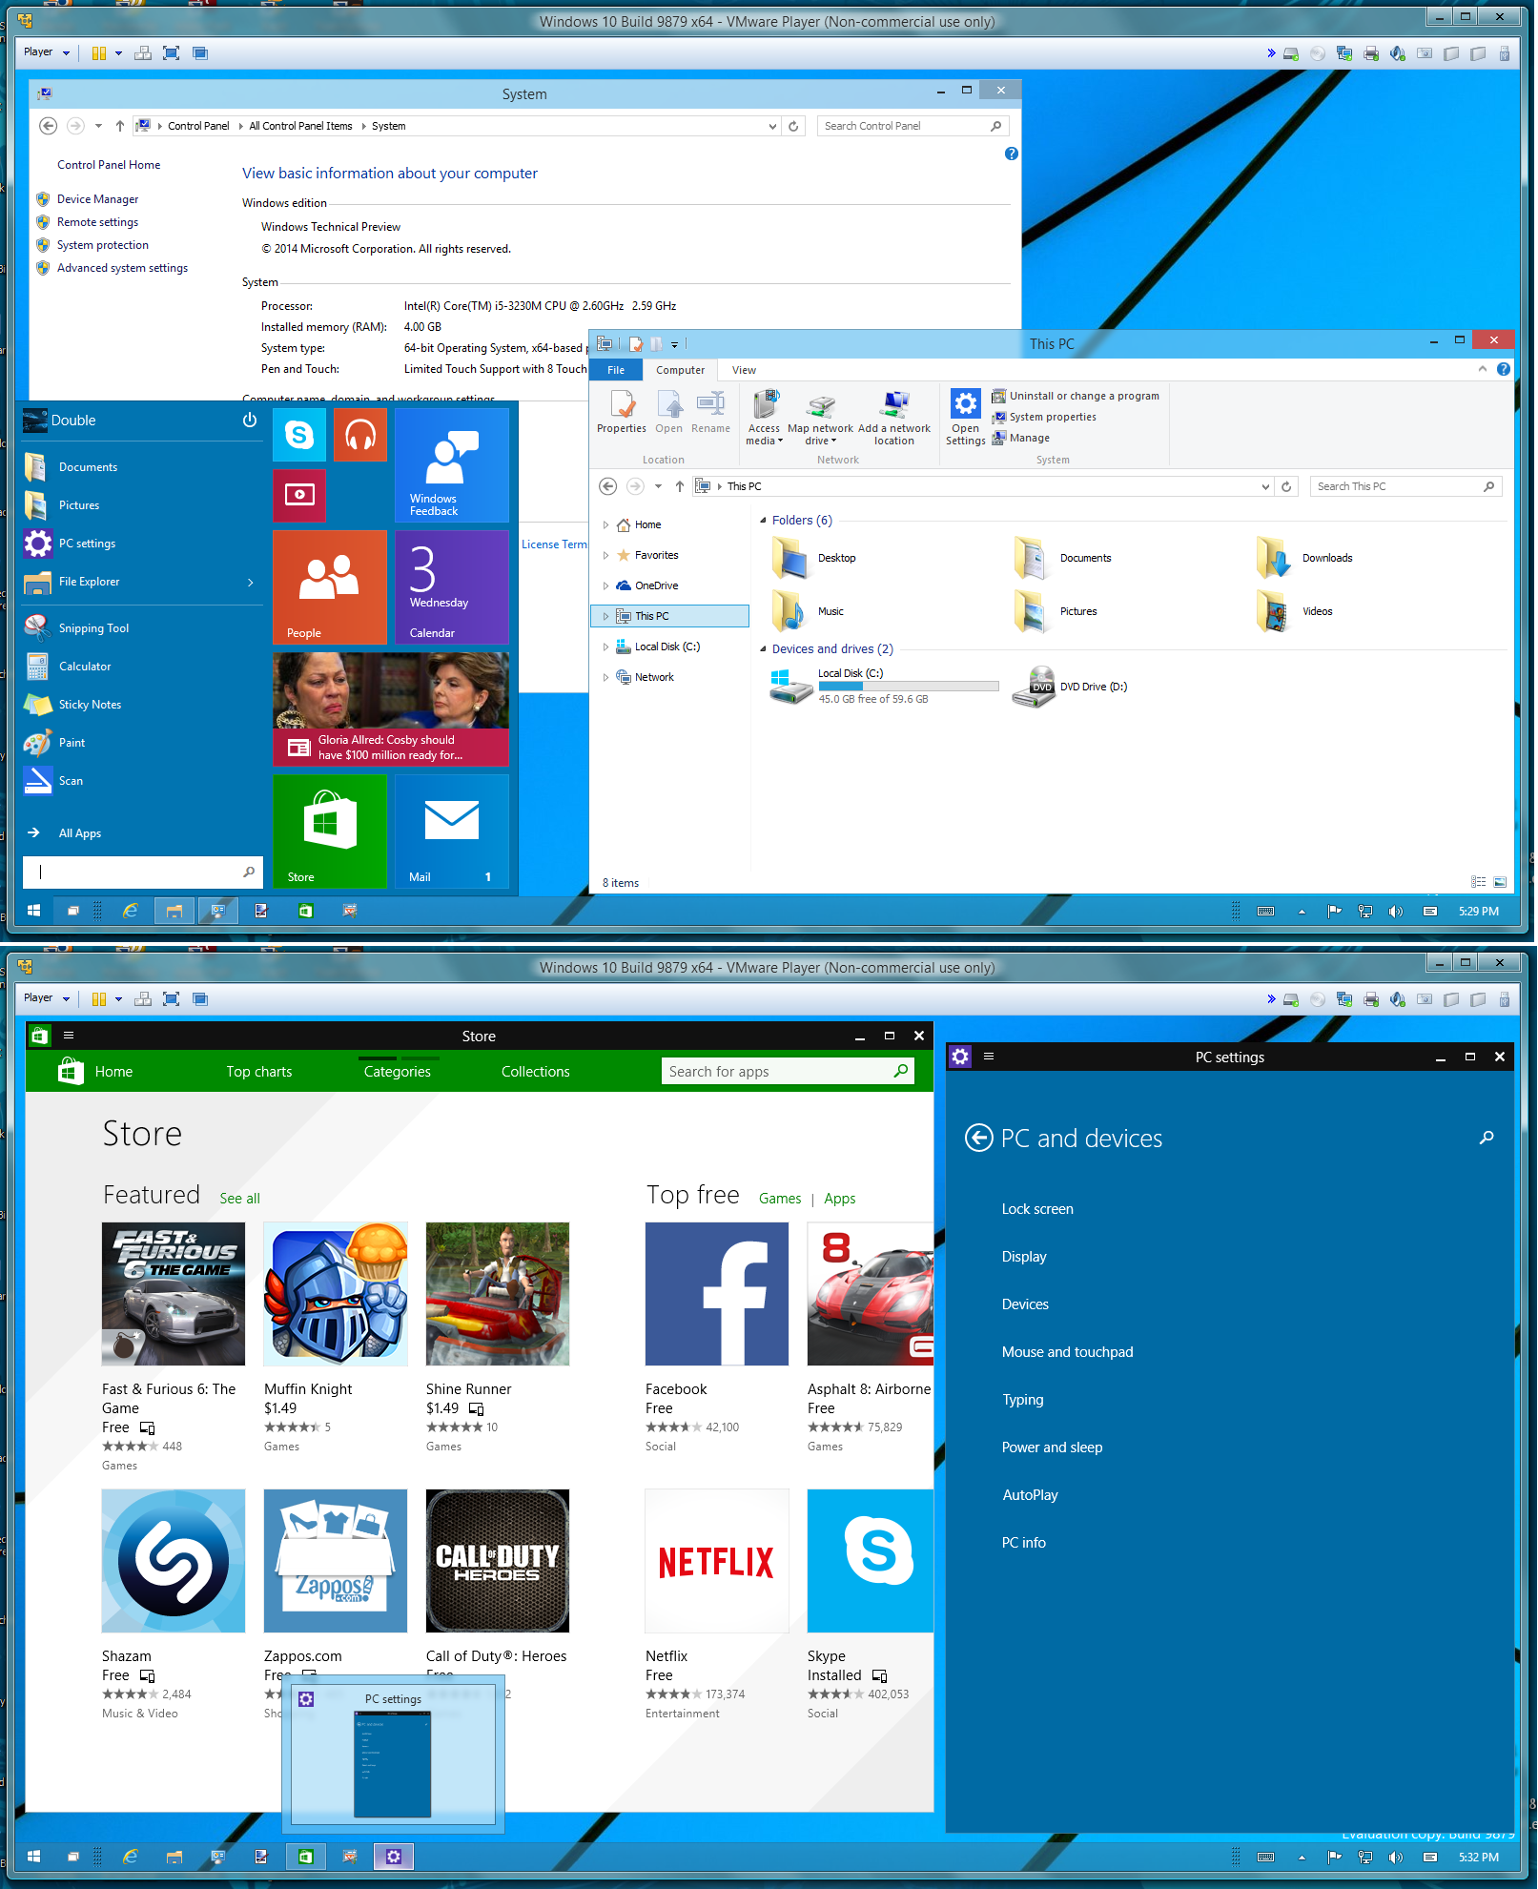Click Advanced system settings link
Viewport: 1538px width, 1889px height.
coord(122,268)
